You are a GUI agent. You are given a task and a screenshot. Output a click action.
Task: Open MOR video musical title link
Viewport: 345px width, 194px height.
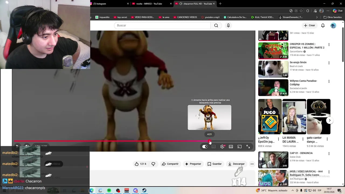(x=306, y=173)
